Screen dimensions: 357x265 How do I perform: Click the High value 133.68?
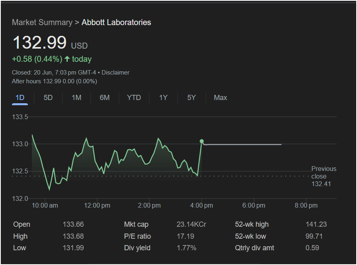click(73, 236)
